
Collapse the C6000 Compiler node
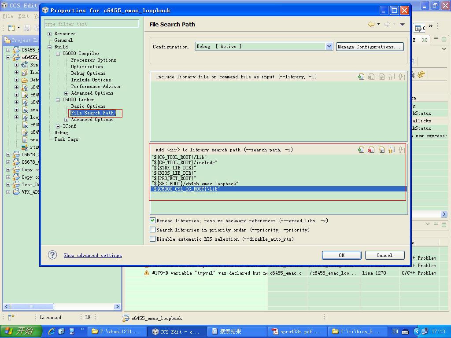pyautogui.click(x=58, y=54)
